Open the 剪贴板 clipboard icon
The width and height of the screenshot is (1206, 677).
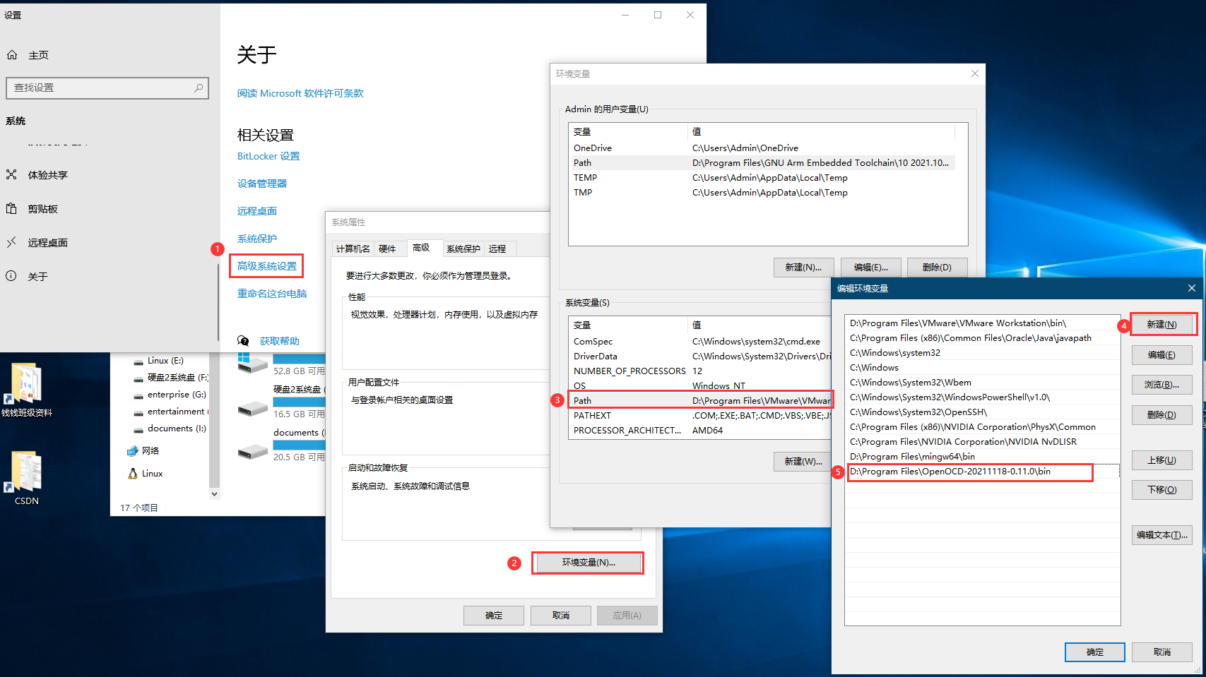pos(11,208)
